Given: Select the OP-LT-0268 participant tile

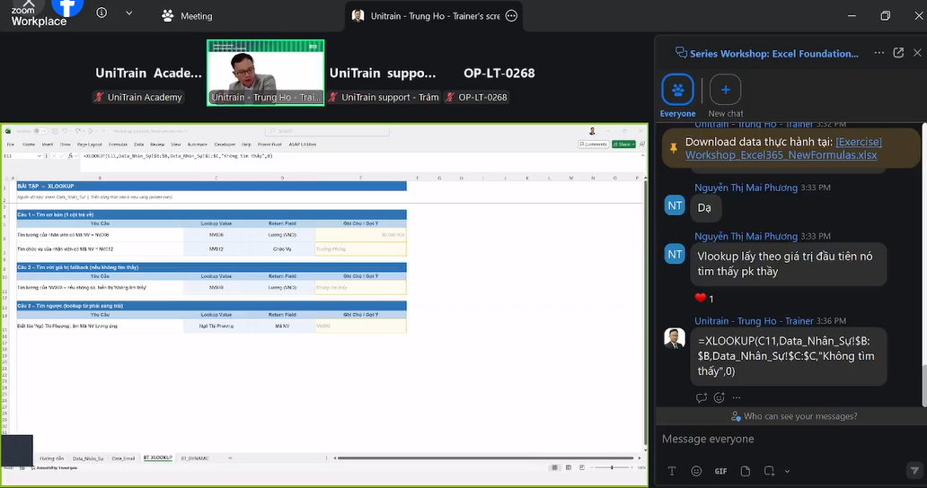Looking at the screenshot, I should [x=499, y=73].
